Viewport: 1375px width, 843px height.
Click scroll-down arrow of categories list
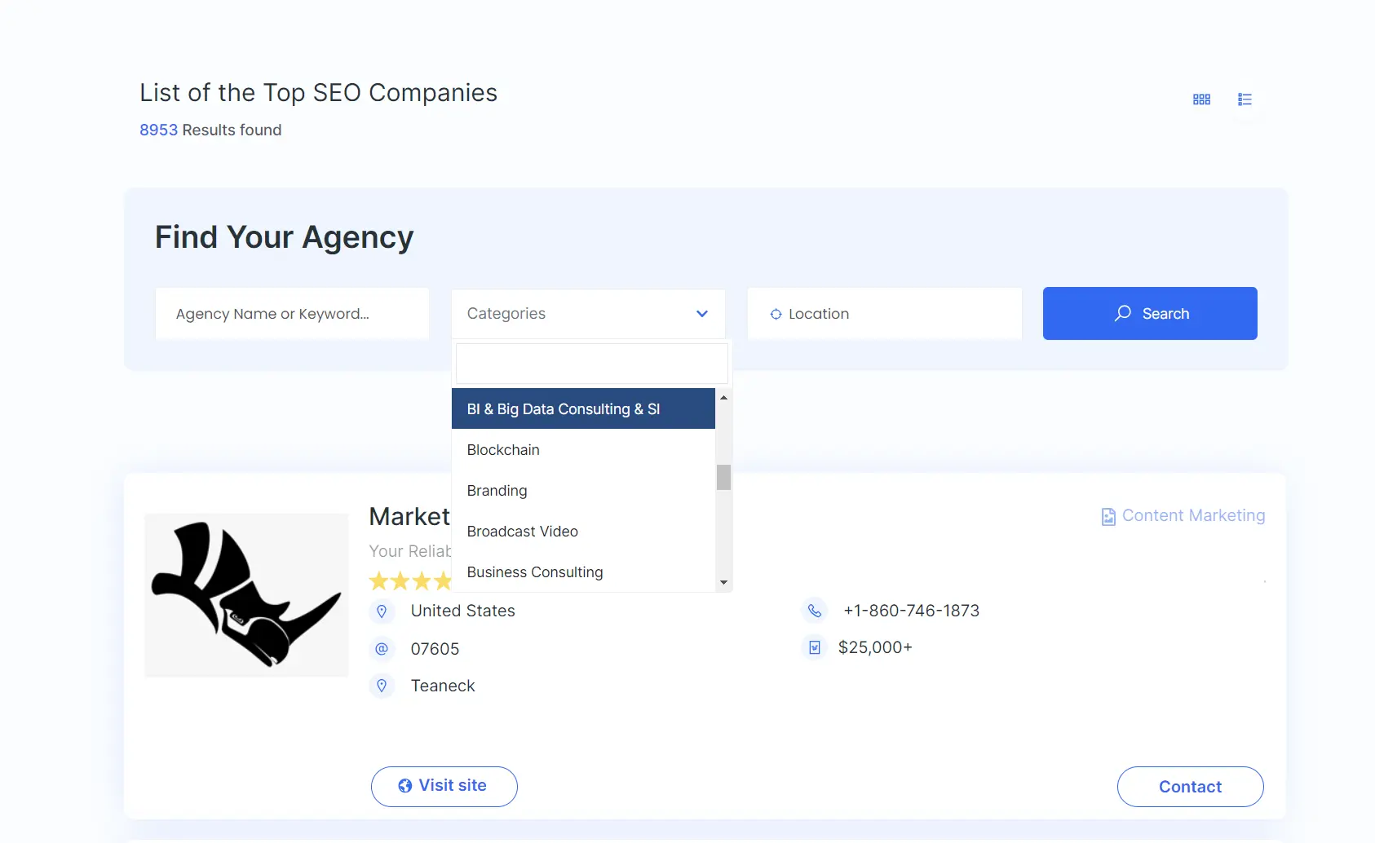tap(723, 583)
